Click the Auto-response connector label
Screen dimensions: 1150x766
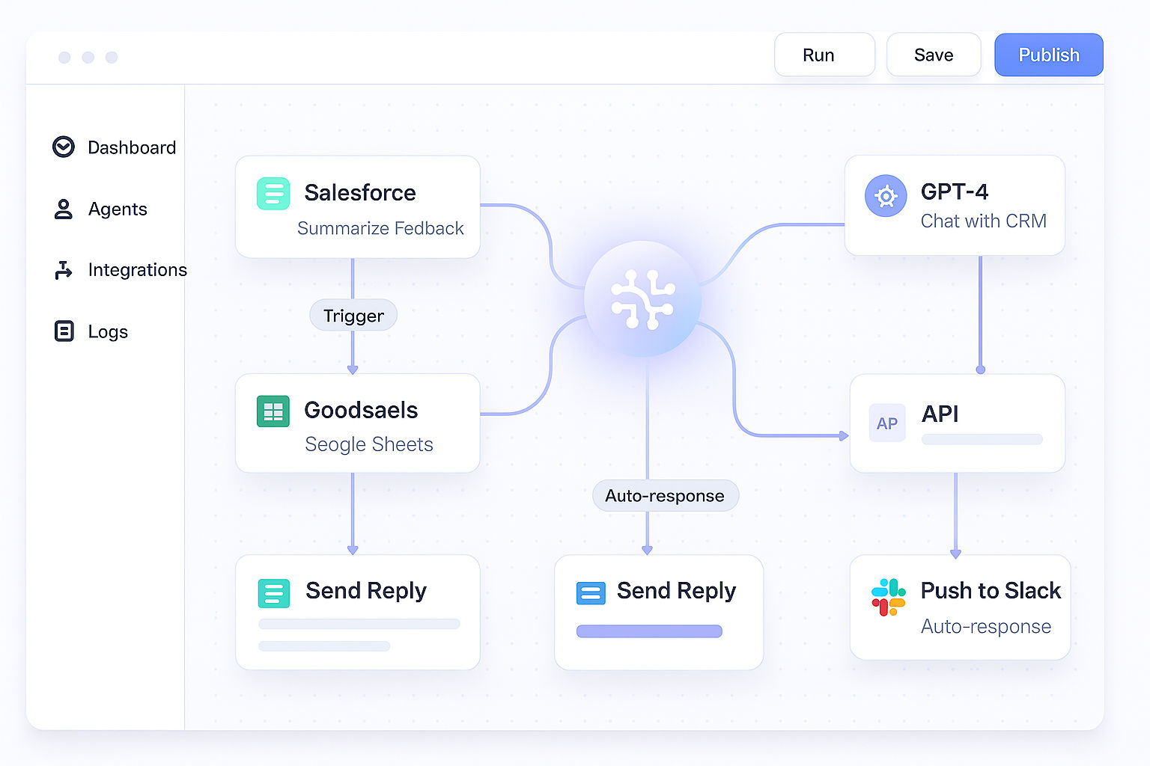click(x=665, y=495)
